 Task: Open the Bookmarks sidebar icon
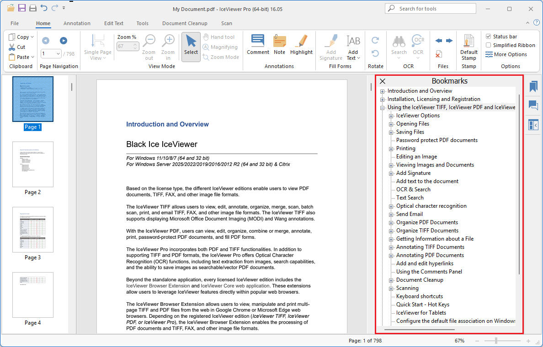[x=533, y=86]
